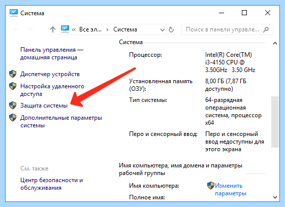Screen dimensions: 285x207
Task: Click the 64-разрядная операционная система value
Action: point(233,111)
